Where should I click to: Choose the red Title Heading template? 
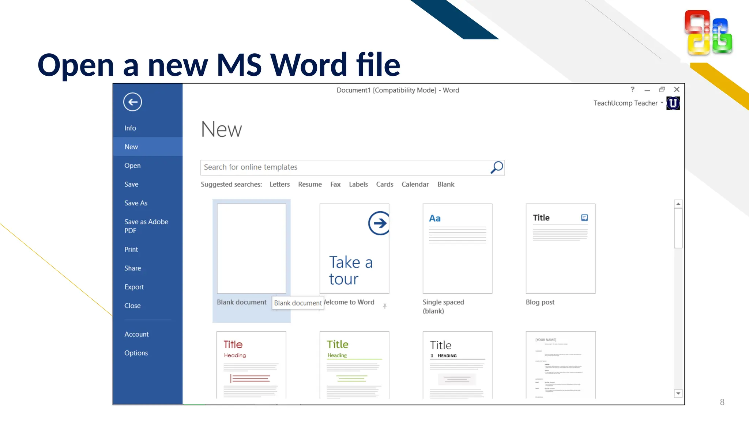click(251, 365)
